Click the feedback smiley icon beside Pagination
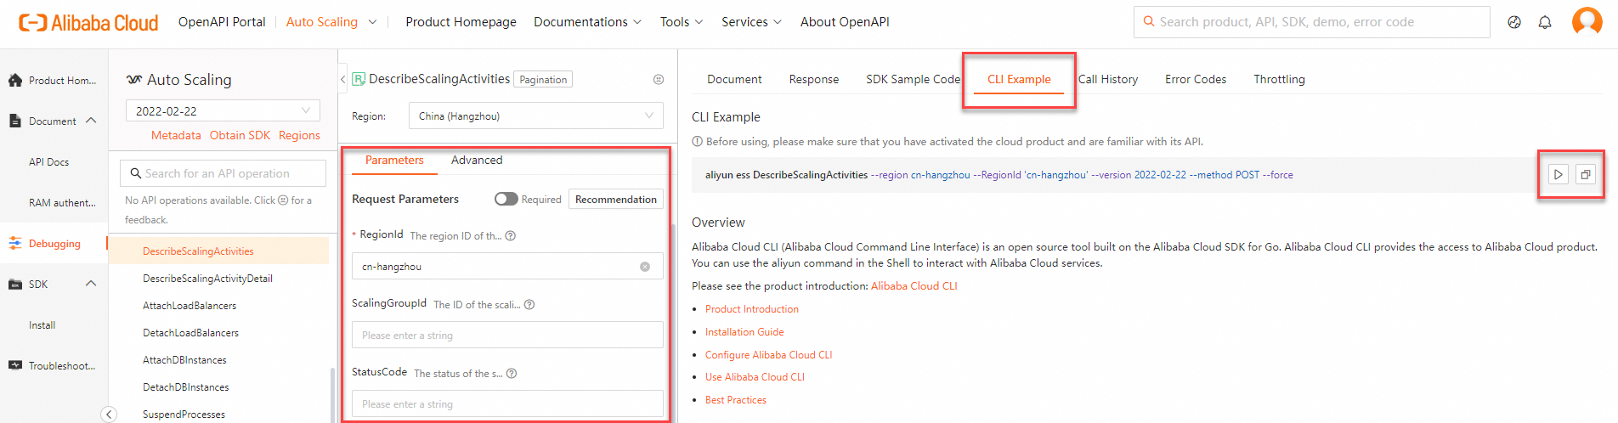 (x=659, y=80)
